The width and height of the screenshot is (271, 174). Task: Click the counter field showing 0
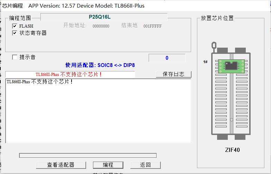[x=167, y=58]
